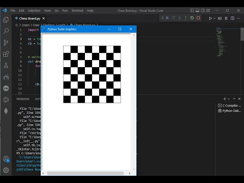The height and width of the screenshot is (183, 244).
Task: Open the Terminal menu
Action: [77, 11]
